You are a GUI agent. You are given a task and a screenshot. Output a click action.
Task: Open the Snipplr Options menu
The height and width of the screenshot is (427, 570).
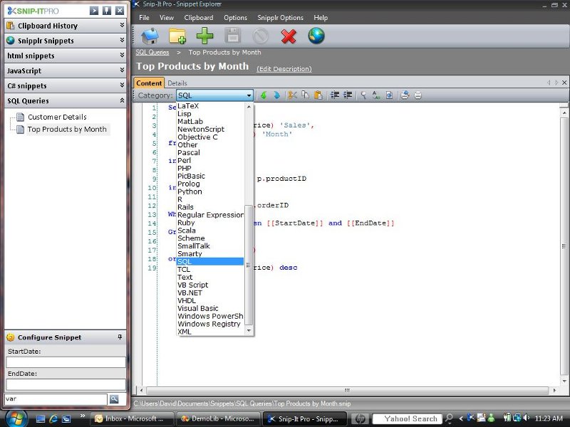[279, 18]
